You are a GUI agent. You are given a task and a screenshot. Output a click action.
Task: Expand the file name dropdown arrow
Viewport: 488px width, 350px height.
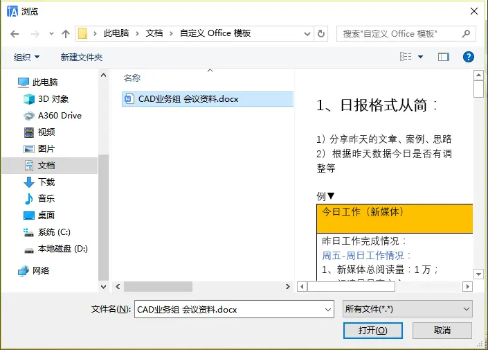[328, 310]
